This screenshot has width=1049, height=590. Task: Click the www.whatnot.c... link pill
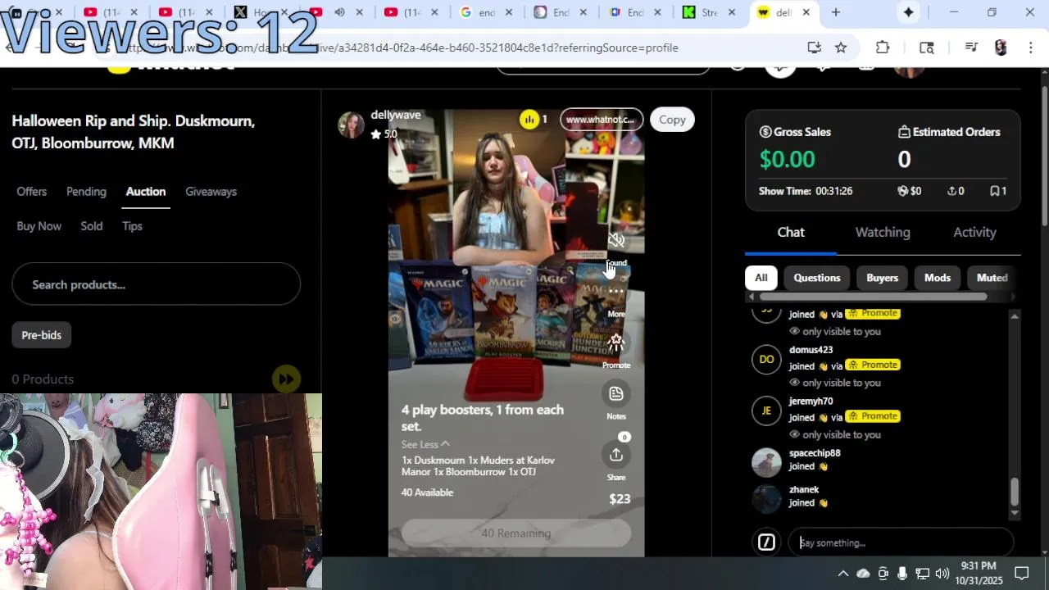point(601,120)
